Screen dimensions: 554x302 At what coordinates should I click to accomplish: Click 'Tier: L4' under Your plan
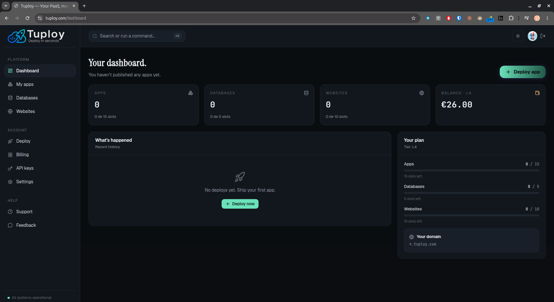click(410, 147)
